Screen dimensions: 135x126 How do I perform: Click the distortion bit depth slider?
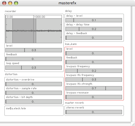point(34,101)
